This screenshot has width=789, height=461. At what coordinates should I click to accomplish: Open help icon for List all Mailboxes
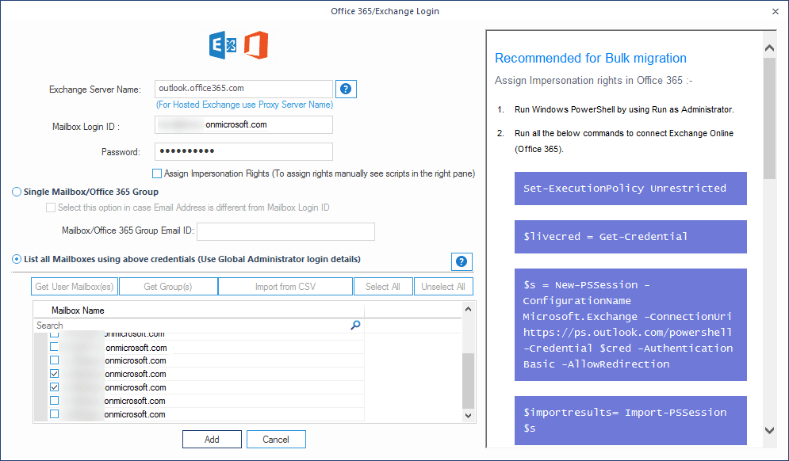pyautogui.click(x=462, y=261)
